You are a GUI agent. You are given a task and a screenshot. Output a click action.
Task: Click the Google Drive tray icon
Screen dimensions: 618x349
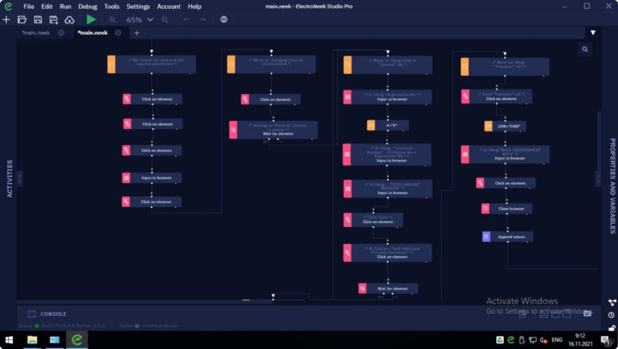coord(500,340)
